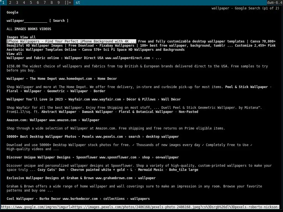Viewport: 283px width, 212px height.
Task: Switch to dwm tag 5
Action: (31, 2)
